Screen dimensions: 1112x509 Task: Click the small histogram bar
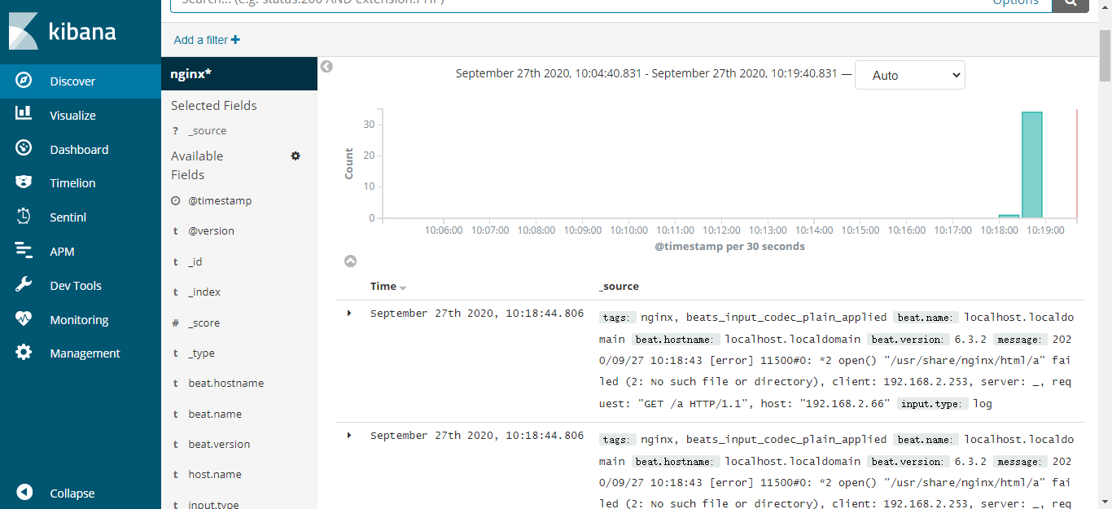1009,217
